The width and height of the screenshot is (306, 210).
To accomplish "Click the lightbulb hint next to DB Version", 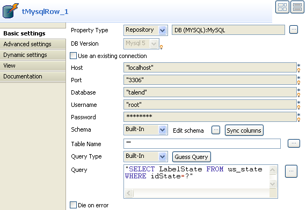I will (x=162, y=47).
